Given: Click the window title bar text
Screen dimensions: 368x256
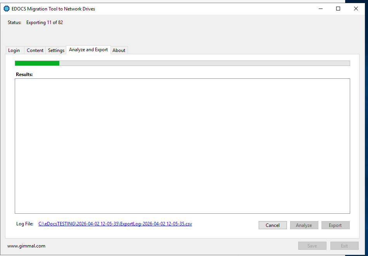Looking at the screenshot, I should point(53,9).
